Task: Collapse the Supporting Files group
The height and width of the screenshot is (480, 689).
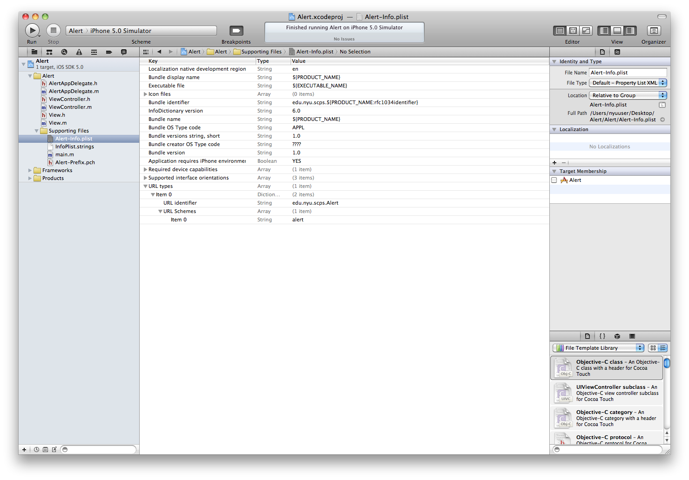Action: pyautogui.click(x=37, y=131)
